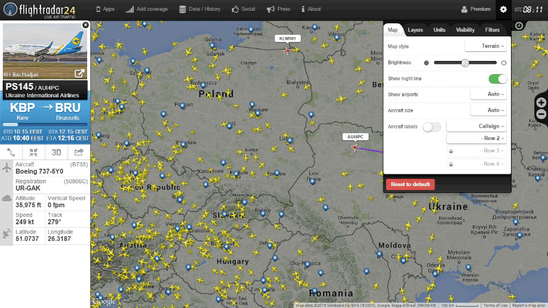
Task: Click the Ukraine International aircraft photo
Action: pyautogui.click(x=45, y=51)
